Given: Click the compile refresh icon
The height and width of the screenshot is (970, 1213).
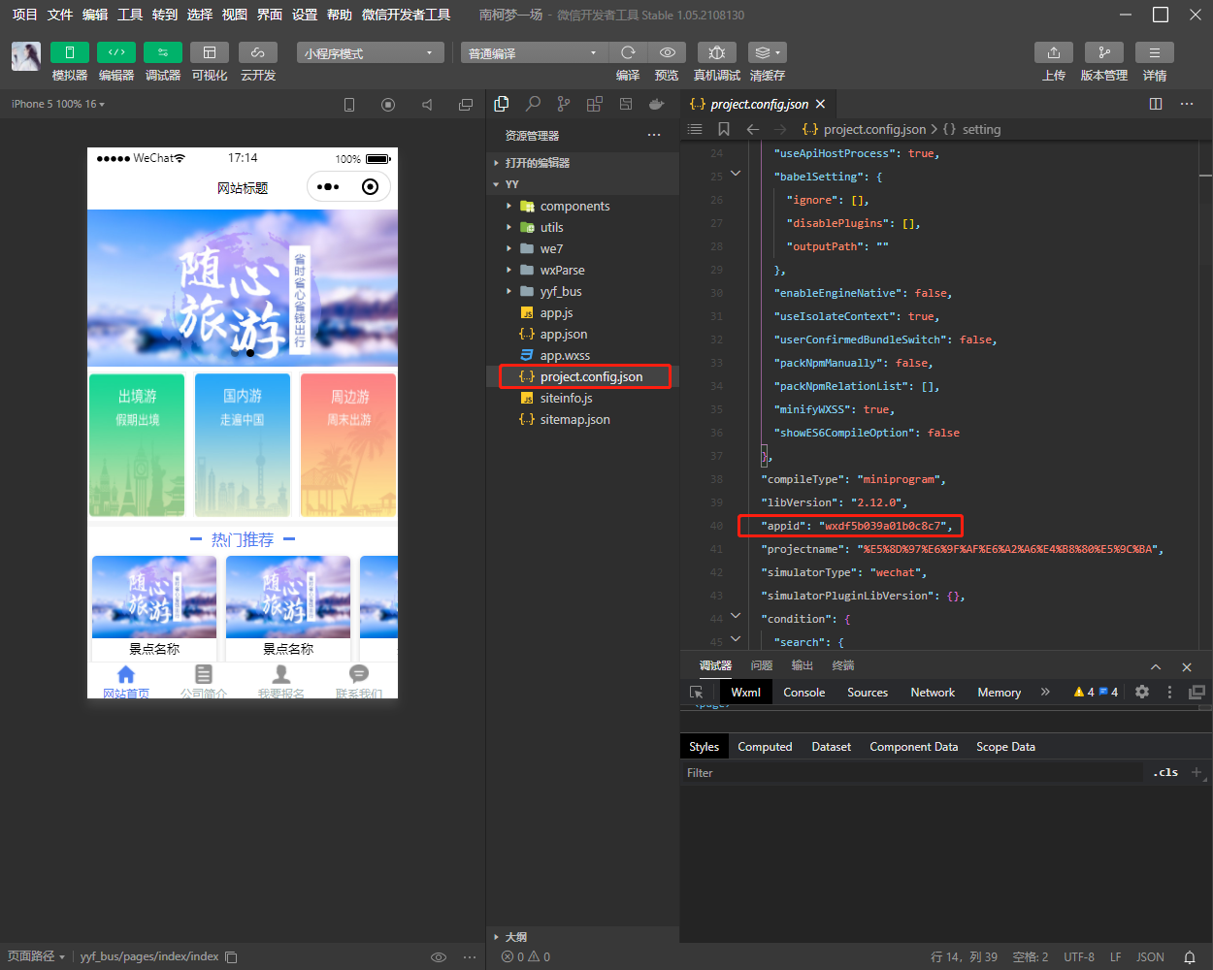Looking at the screenshot, I should coord(628,52).
